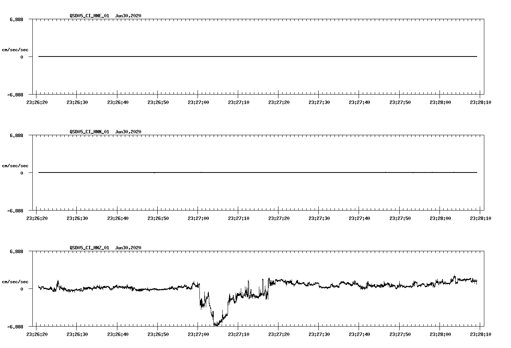Select the QSD05_CI_HNE_01 plot title
The width and height of the screenshot is (511, 348).
105,15
